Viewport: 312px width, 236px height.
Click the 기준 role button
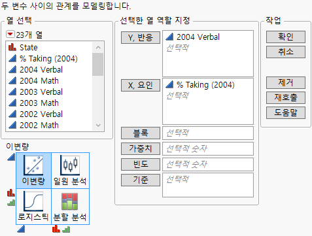pyautogui.click(x=141, y=180)
